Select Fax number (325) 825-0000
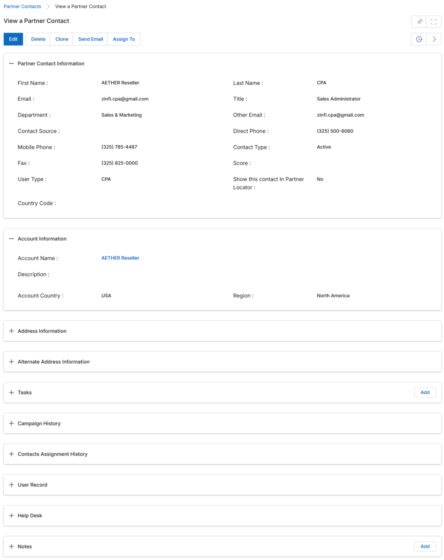Image resolution: width=444 pixels, height=560 pixels. 119,163
